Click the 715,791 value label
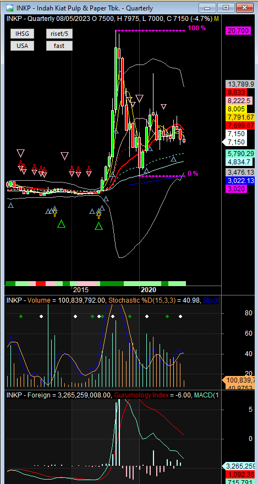The height and width of the screenshot is (484, 258). (x=240, y=482)
